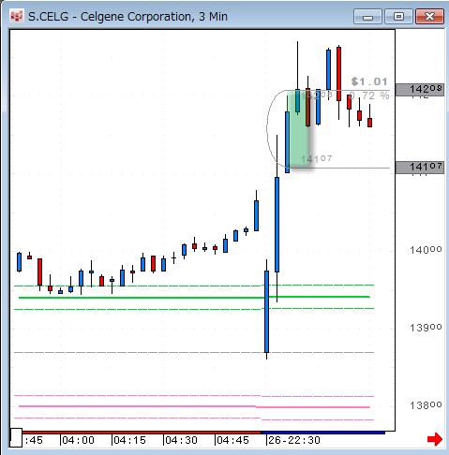This screenshot has height=455, width=449.
Task: Maximize the S.CELG chart window
Action: pos(398,17)
